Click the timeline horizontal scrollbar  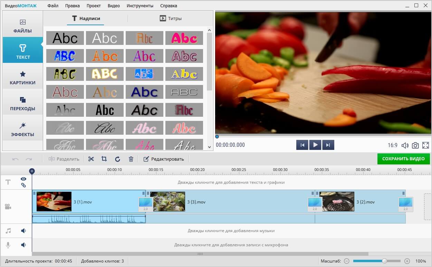pyautogui.click(x=200, y=254)
